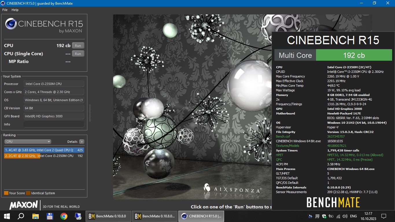Open Windows taskbar search
The image size is (395, 222).
tap(21, 216)
